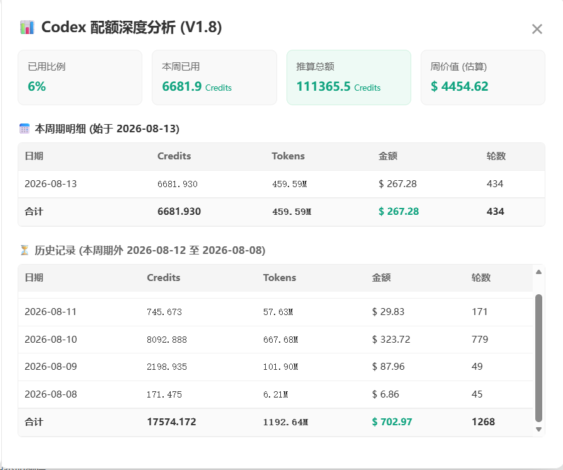Click the date cell "2026-08-09"
This screenshot has height=470, width=563.
(50, 367)
